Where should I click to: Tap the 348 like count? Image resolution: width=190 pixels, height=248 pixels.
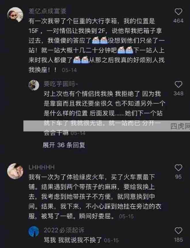click(178, 94)
